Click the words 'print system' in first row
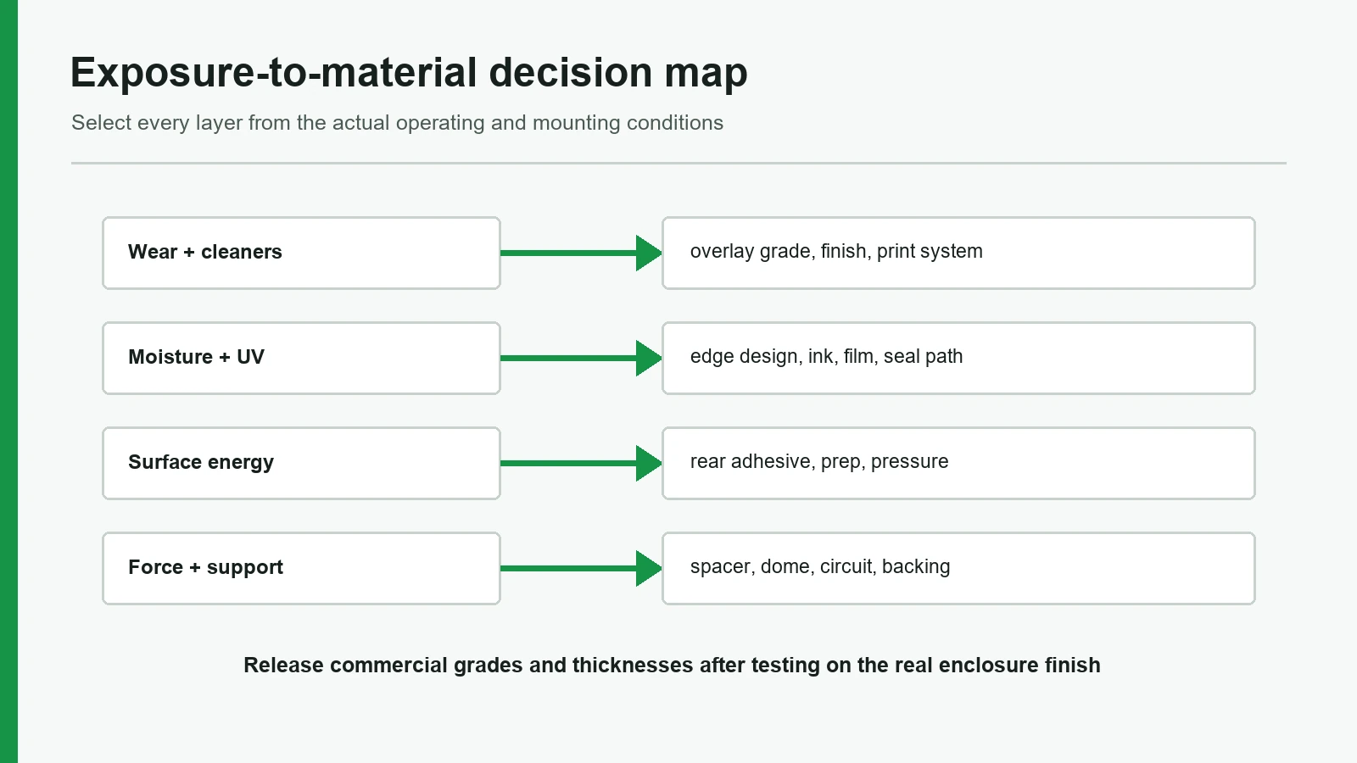 [930, 252]
